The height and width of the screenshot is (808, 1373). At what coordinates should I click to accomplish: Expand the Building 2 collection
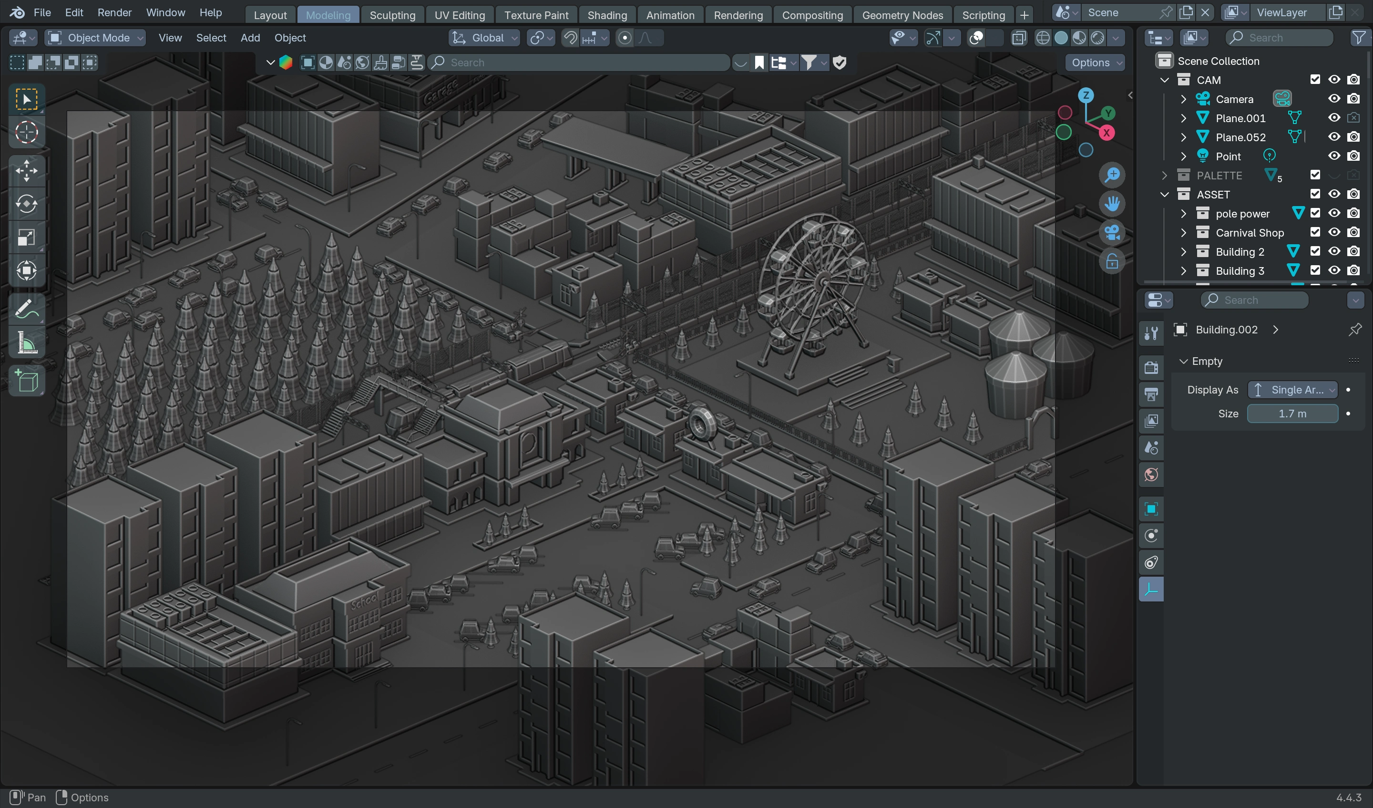1183,252
